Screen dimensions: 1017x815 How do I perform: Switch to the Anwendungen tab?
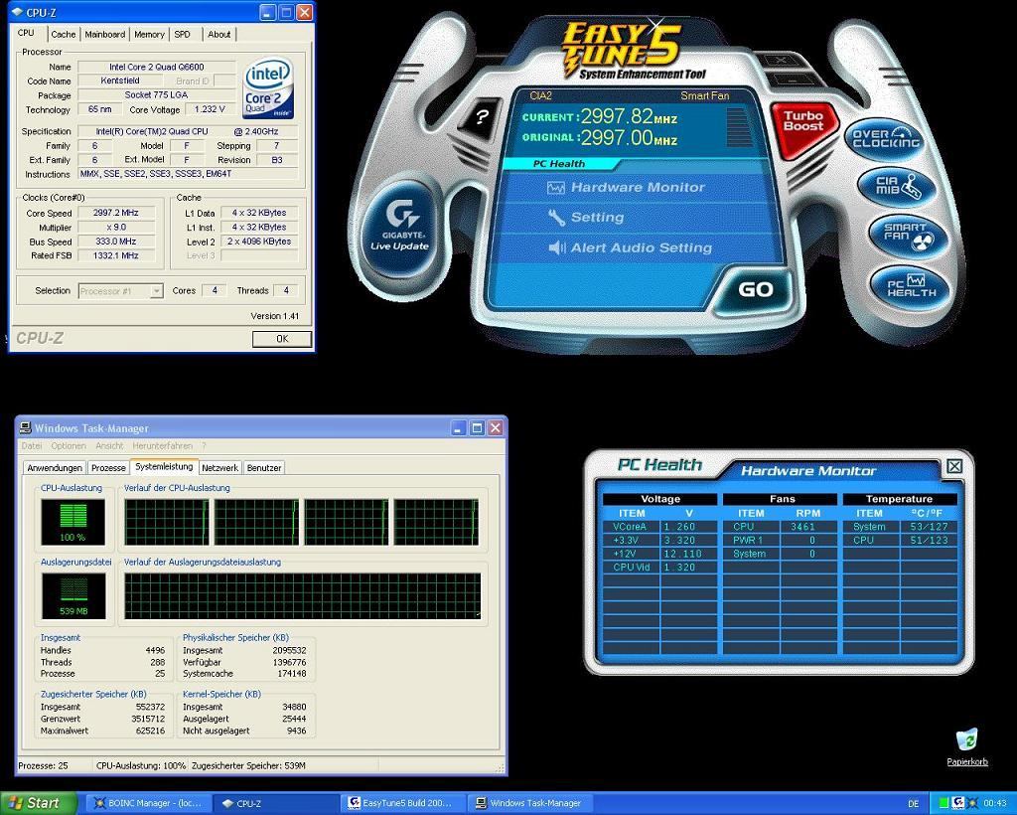pos(55,468)
